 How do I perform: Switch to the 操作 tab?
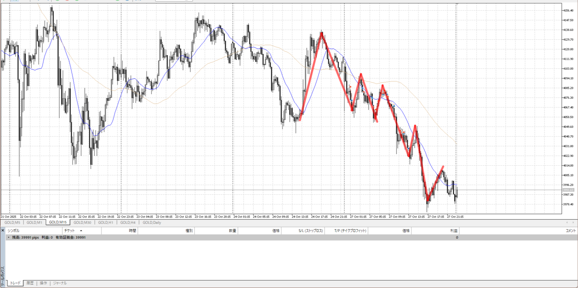(x=43, y=283)
